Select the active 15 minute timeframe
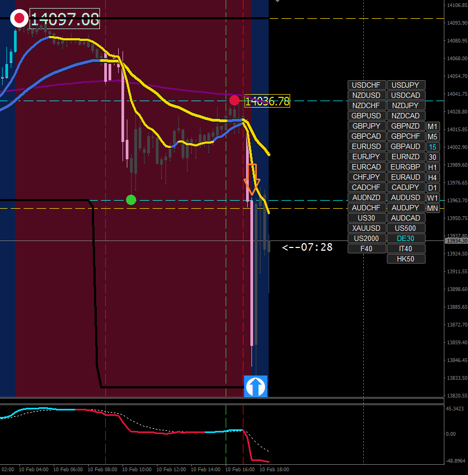The image size is (468, 475). pyautogui.click(x=433, y=147)
